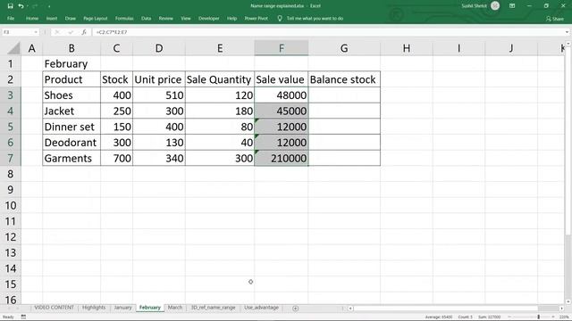This screenshot has width=572, height=321.
Task: Cancel the formula entry with the X icon
Action: tap(57, 32)
